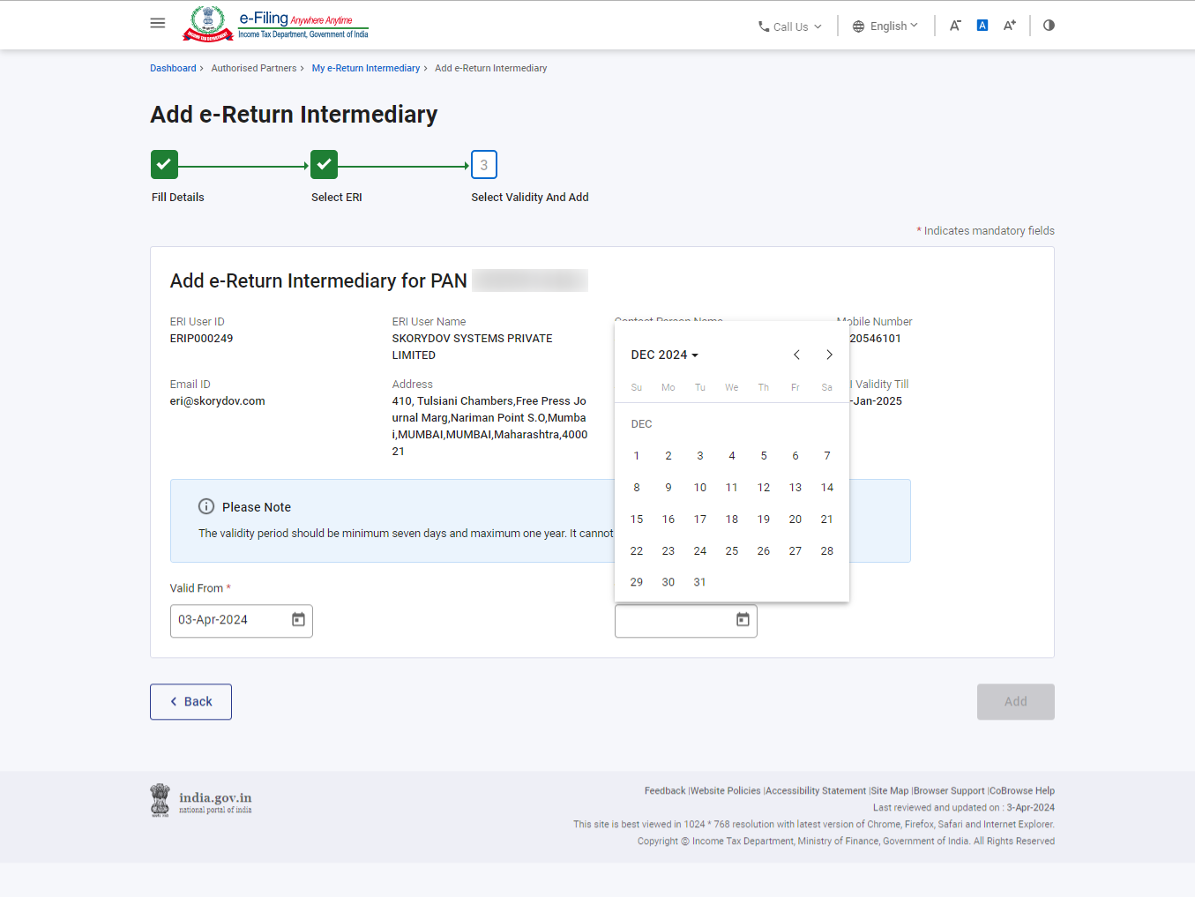1195x897 pixels.
Task: Open the DEC 2024 month-year selector
Action: click(x=664, y=355)
